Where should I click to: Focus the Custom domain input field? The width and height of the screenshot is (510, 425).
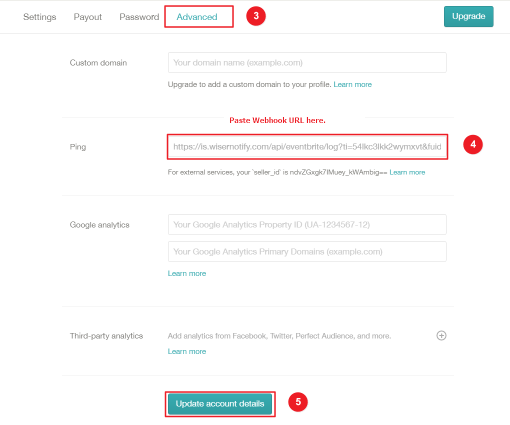pyautogui.click(x=307, y=62)
